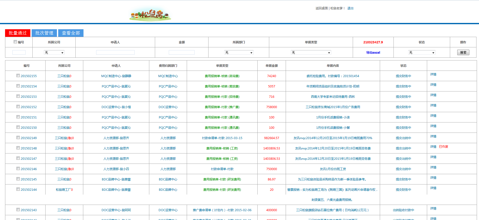Check the box for row 201502153
Screen dimensions: 479x220
[18, 96]
